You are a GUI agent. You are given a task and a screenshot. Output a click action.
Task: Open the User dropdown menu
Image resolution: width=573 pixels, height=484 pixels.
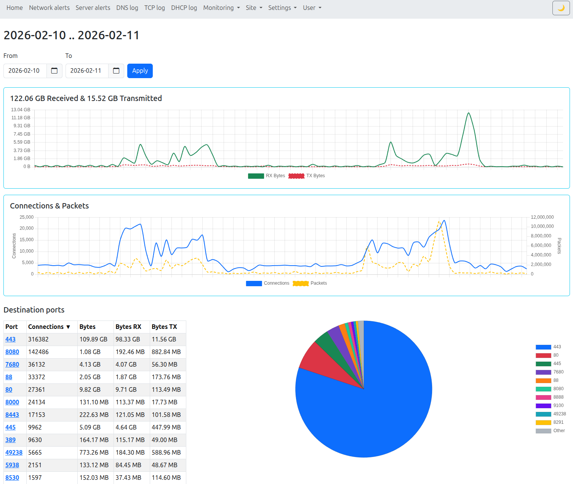coord(312,8)
